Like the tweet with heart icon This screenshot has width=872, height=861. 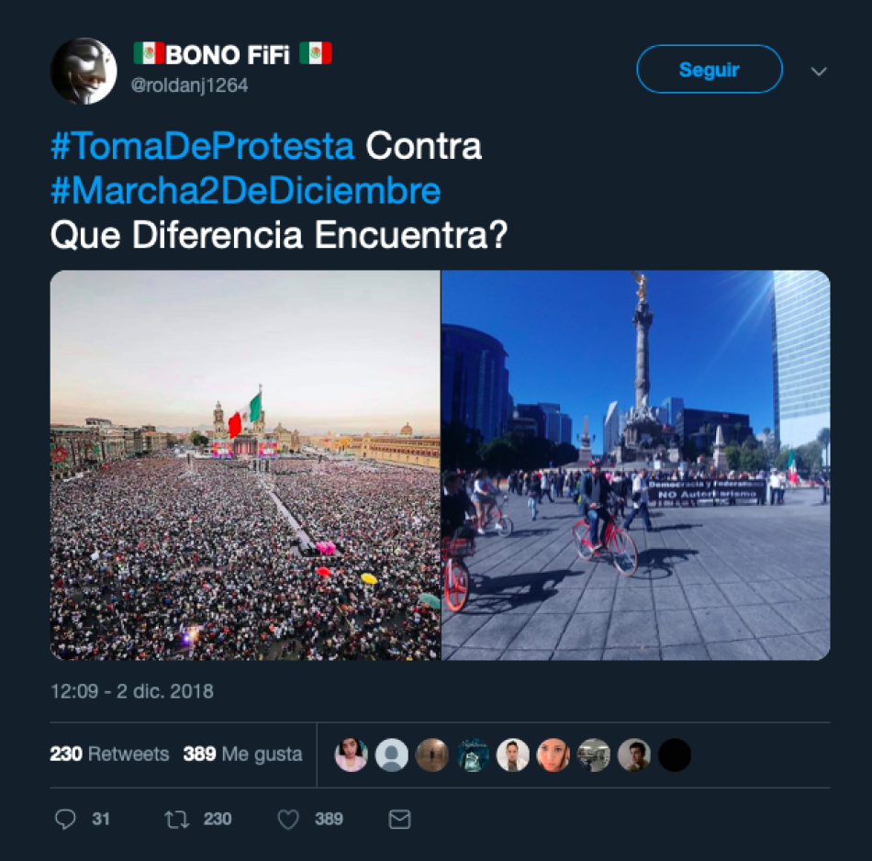click(288, 820)
